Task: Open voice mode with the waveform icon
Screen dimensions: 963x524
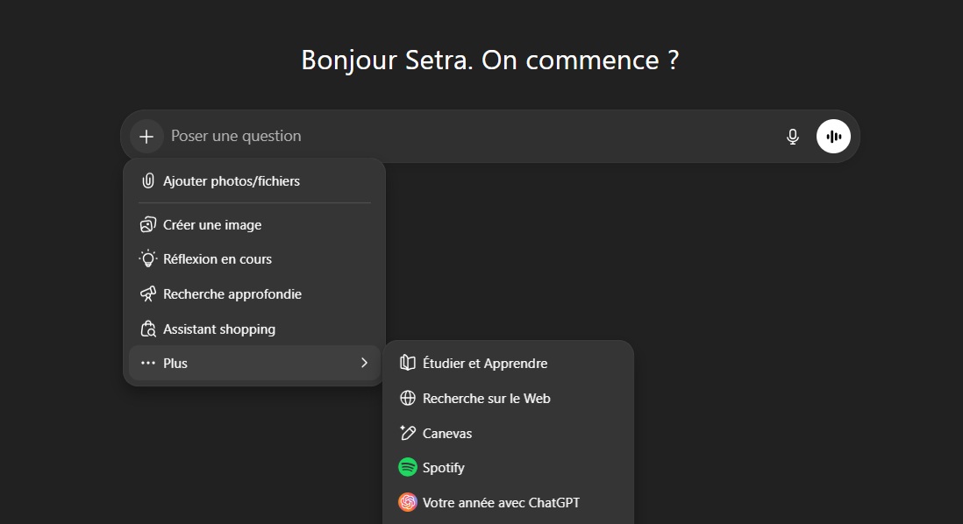Action: click(x=833, y=136)
